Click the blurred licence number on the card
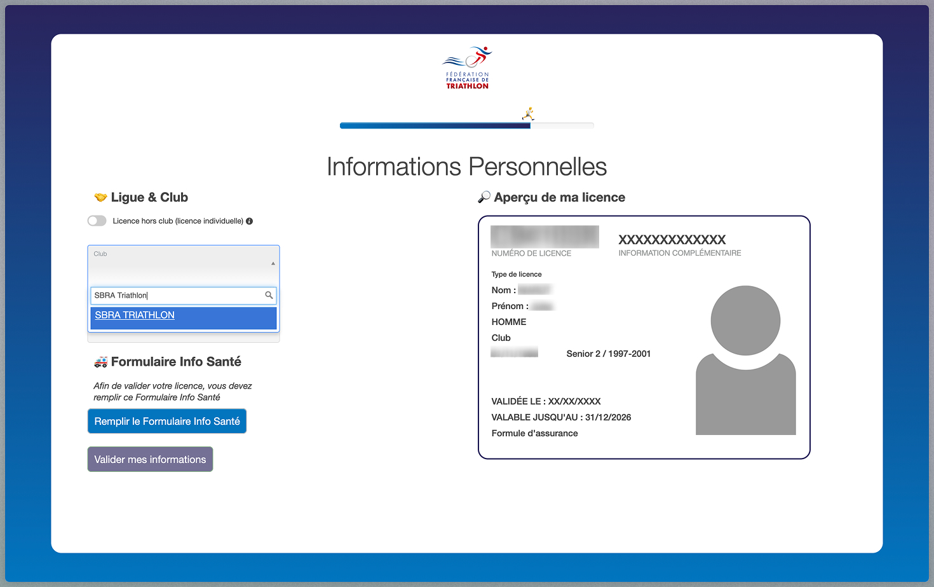Image resolution: width=934 pixels, height=587 pixels. [545, 237]
